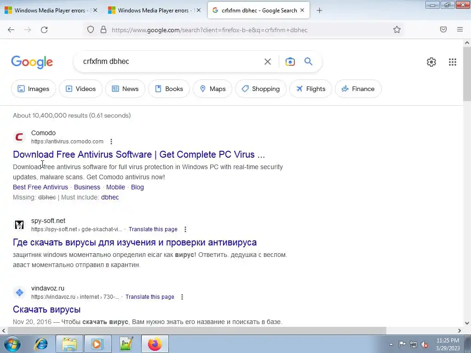Search by image camera icon
This screenshot has height=353, width=471.
[290, 62]
